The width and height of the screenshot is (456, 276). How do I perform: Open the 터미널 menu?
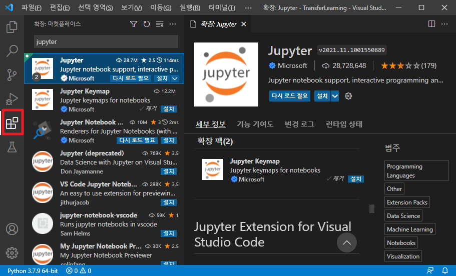[x=222, y=8]
